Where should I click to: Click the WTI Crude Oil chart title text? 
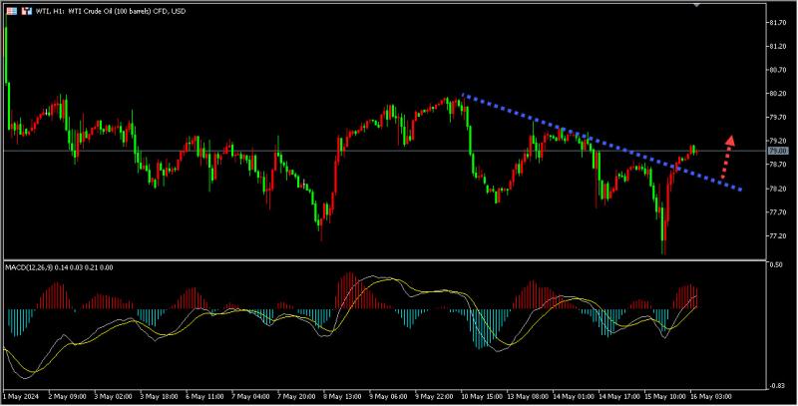tap(111, 11)
